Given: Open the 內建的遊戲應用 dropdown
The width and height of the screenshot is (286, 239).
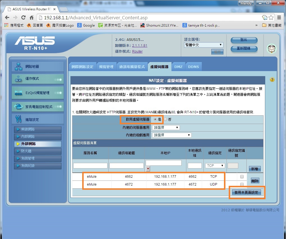Looking at the screenshot, I should point(172,135).
